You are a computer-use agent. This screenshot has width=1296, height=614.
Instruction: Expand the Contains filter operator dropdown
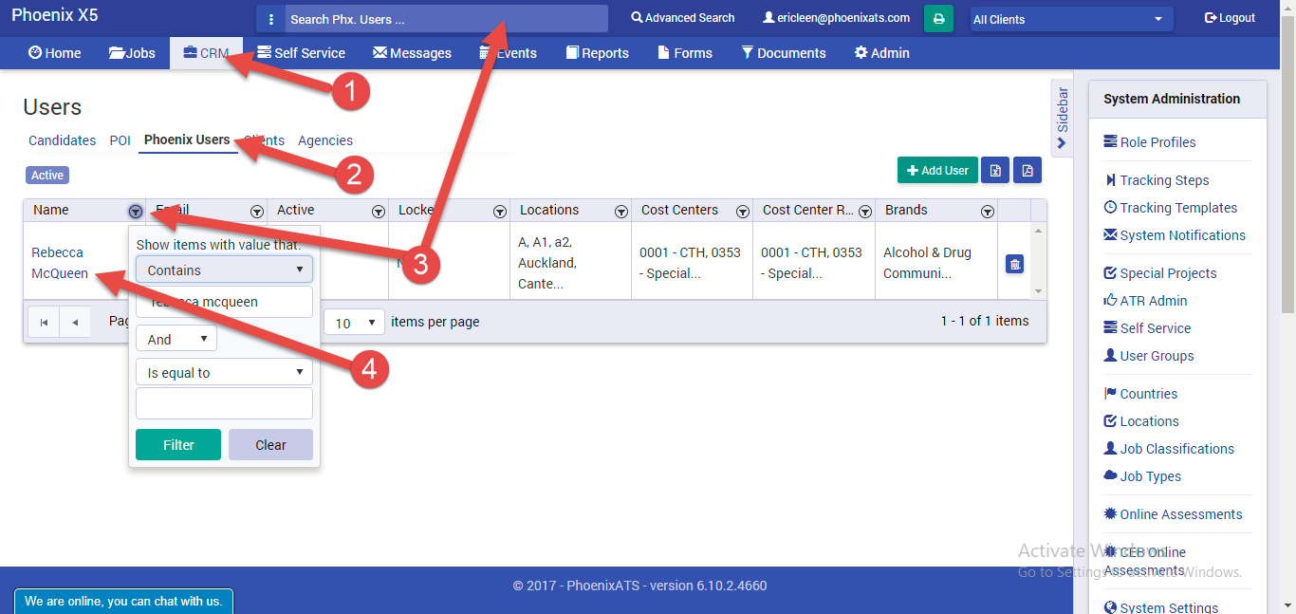pos(224,270)
